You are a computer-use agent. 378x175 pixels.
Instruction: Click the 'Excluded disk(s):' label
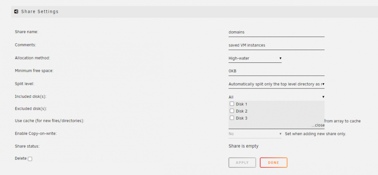point(31,108)
